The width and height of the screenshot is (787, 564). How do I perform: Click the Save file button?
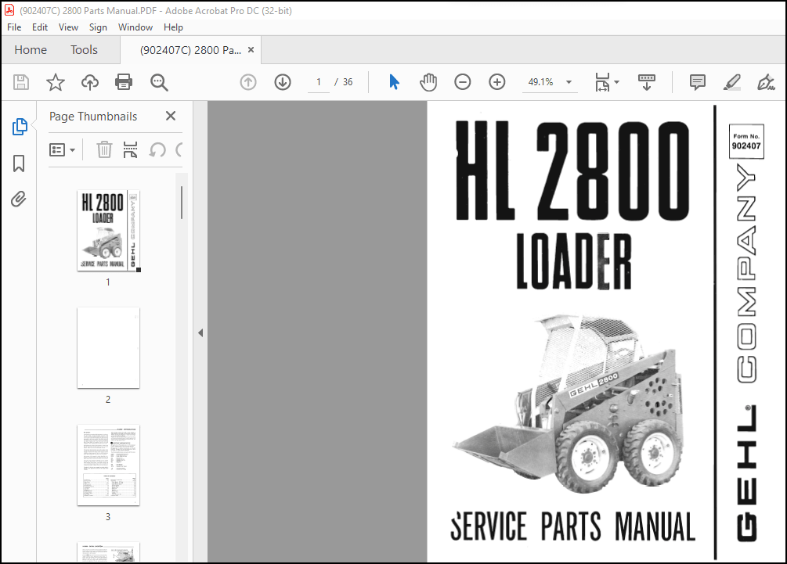20,81
